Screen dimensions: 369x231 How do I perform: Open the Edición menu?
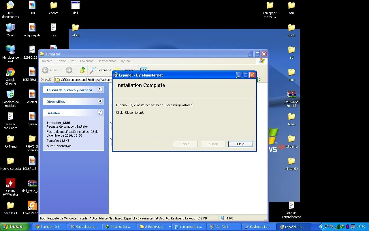point(61,61)
